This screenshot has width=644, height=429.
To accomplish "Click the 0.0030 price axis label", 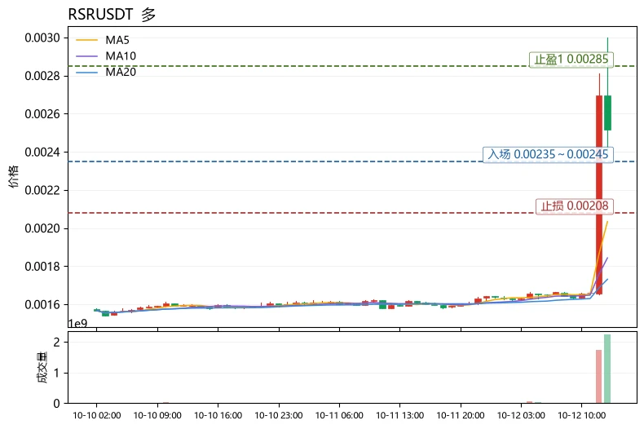I will [x=42, y=38].
